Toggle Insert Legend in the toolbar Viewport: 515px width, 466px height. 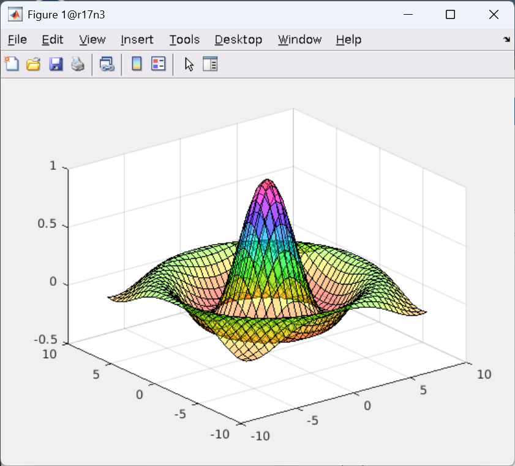tap(159, 64)
